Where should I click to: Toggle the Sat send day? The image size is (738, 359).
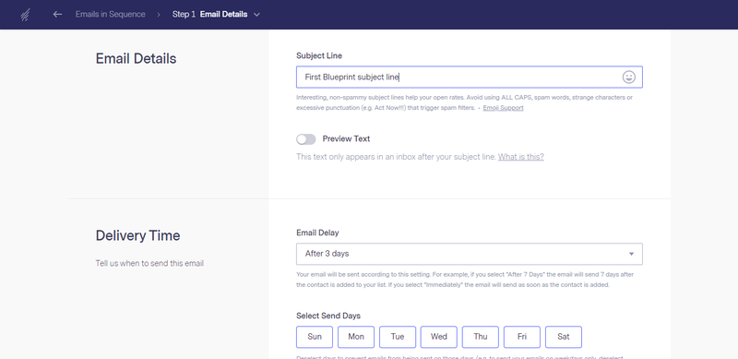(x=564, y=337)
